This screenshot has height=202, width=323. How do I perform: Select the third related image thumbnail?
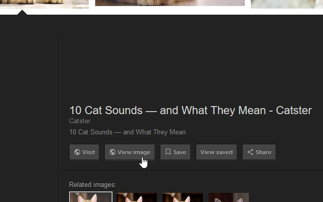tap(183, 197)
